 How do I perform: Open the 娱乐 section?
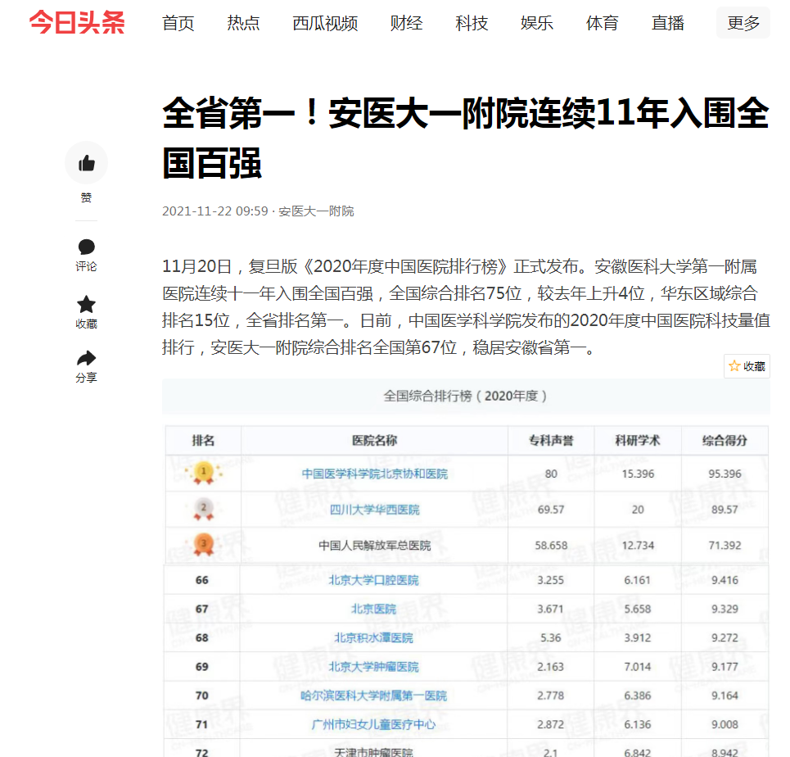[x=537, y=23]
